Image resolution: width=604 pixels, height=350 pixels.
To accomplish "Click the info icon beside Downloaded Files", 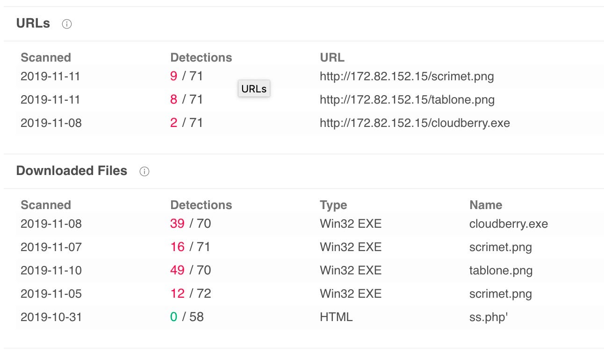I will (x=144, y=172).
